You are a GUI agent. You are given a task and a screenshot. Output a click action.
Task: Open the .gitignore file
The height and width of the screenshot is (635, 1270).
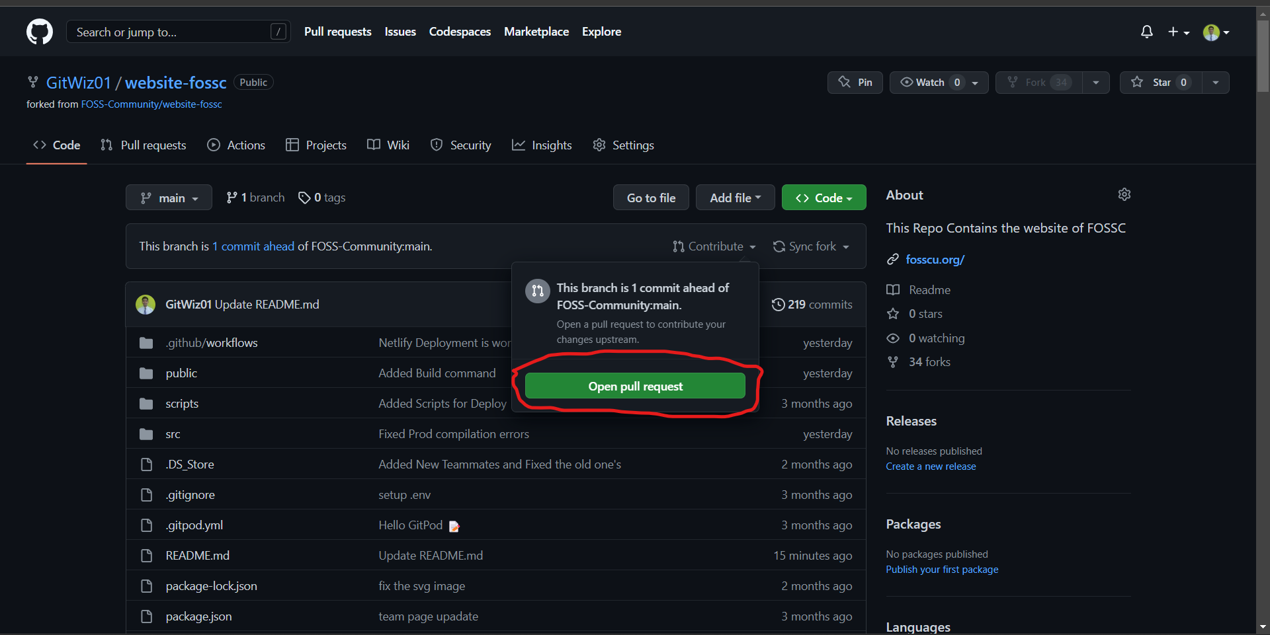tap(190, 495)
